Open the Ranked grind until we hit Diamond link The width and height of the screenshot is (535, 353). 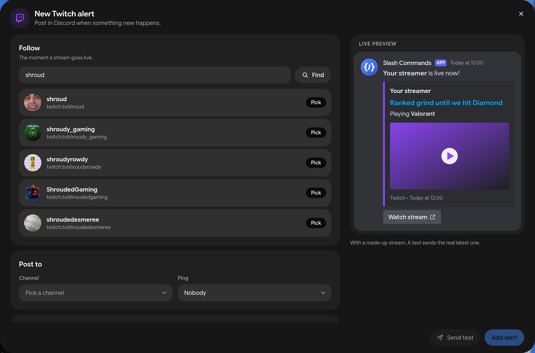click(x=446, y=103)
